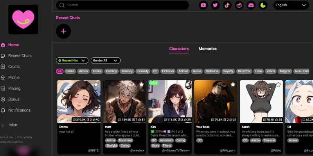Select the Femboy category chip
This screenshot has width=313, height=156.
pyautogui.click(x=112, y=71)
